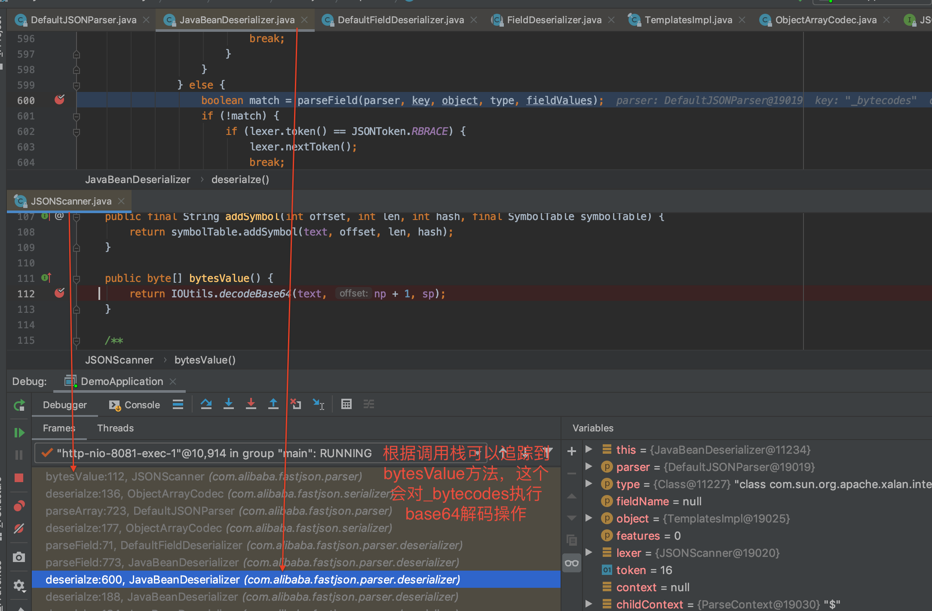The width and height of the screenshot is (932, 611).
Task: Take a thread dump snapshot
Action: (x=19, y=557)
